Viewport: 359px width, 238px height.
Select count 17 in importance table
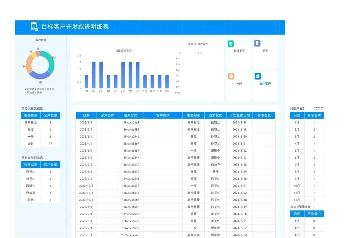coord(51,144)
